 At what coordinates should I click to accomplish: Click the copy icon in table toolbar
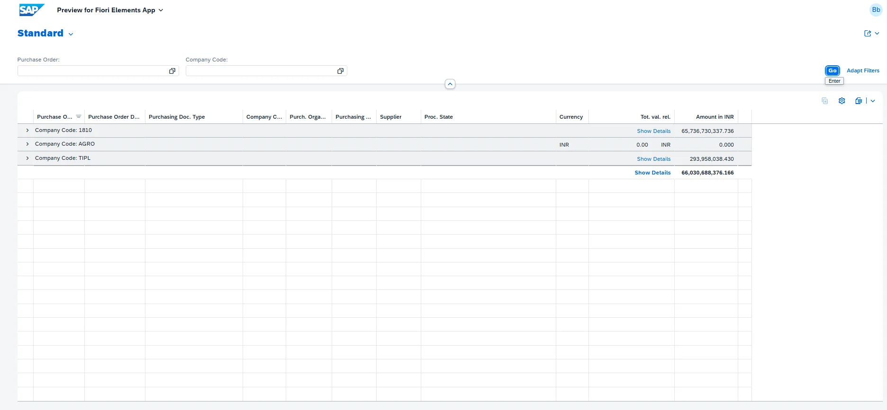point(825,101)
